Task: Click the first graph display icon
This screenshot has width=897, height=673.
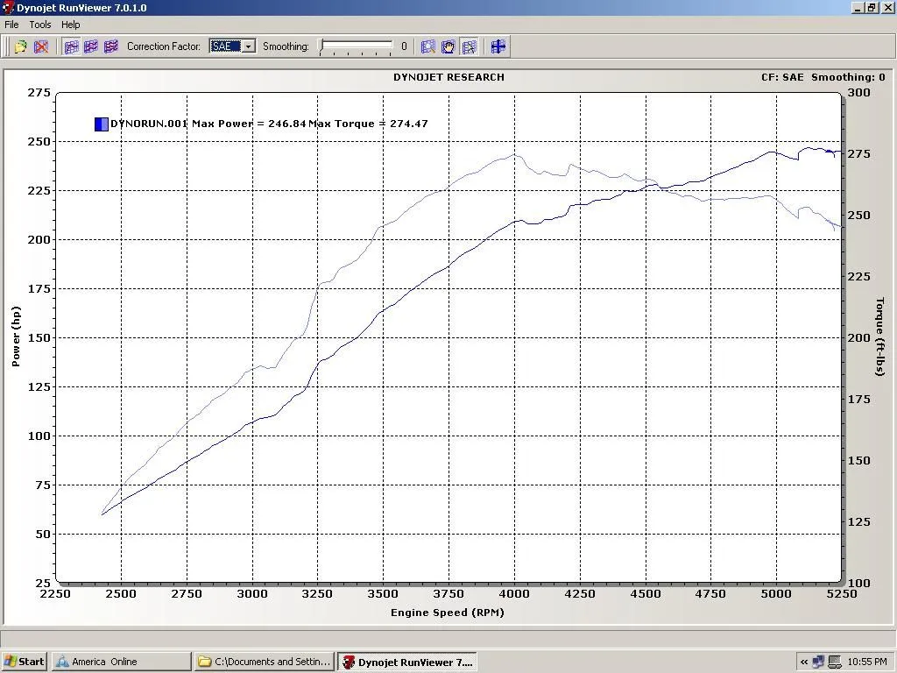Action: [71, 46]
